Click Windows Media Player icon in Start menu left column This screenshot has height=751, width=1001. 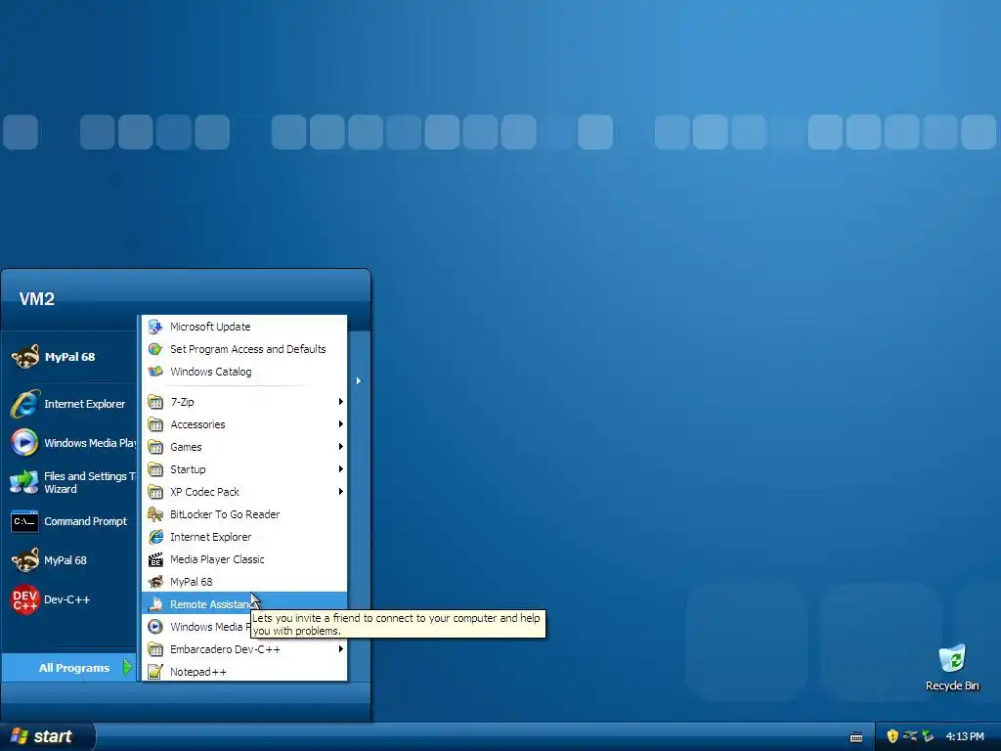point(25,443)
